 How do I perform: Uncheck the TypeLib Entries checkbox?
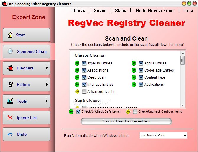coord(84,63)
